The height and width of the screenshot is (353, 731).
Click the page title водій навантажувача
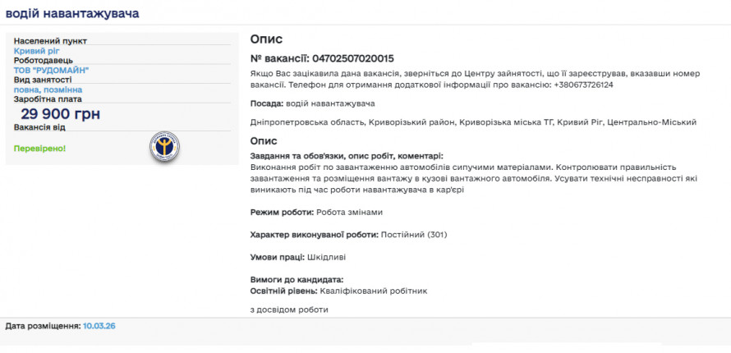[x=72, y=14]
